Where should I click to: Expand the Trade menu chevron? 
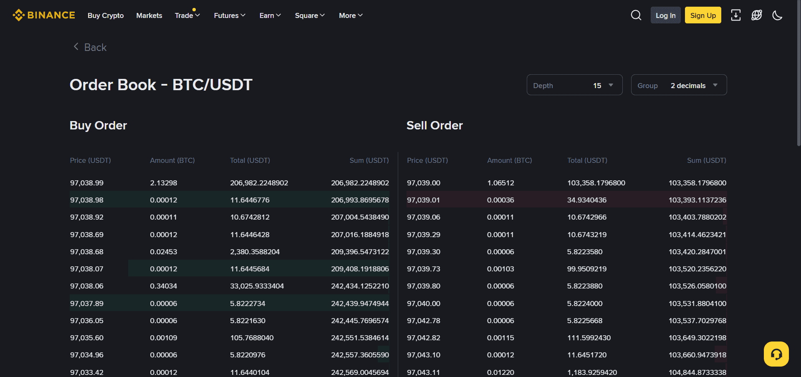pyautogui.click(x=197, y=15)
